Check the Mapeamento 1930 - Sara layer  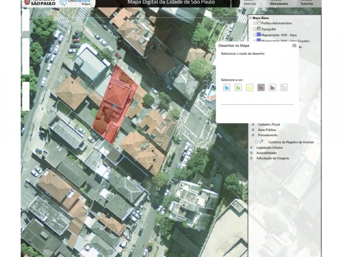tap(255, 35)
